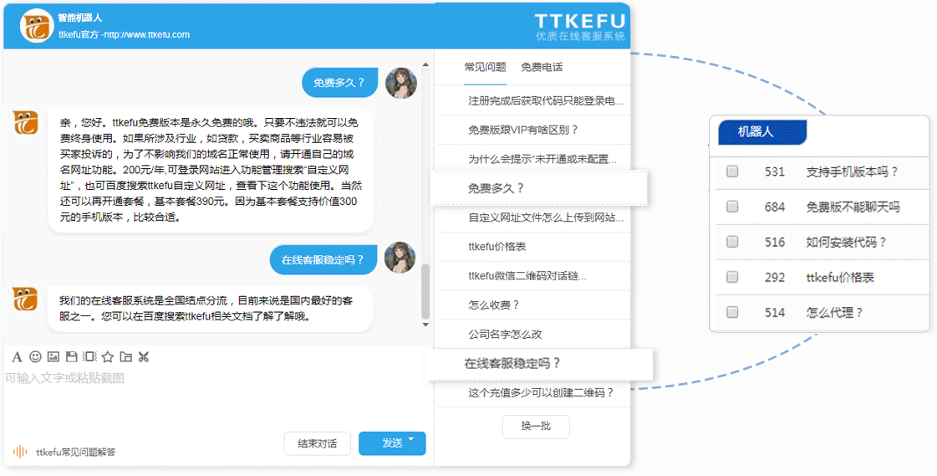Click the user avatar beside the 免费多久？ bubble
This screenshot has height=476, width=937.
tap(400, 83)
